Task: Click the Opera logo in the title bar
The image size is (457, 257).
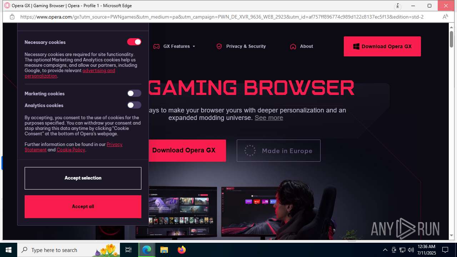Action: click(x=7, y=6)
